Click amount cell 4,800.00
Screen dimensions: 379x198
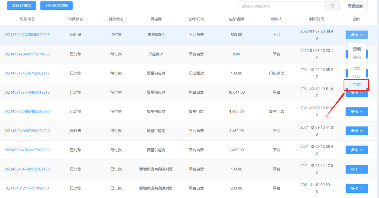click(236, 112)
